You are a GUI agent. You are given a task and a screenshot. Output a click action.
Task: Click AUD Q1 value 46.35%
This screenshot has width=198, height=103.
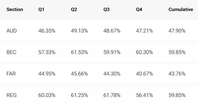pyautogui.click(x=47, y=31)
